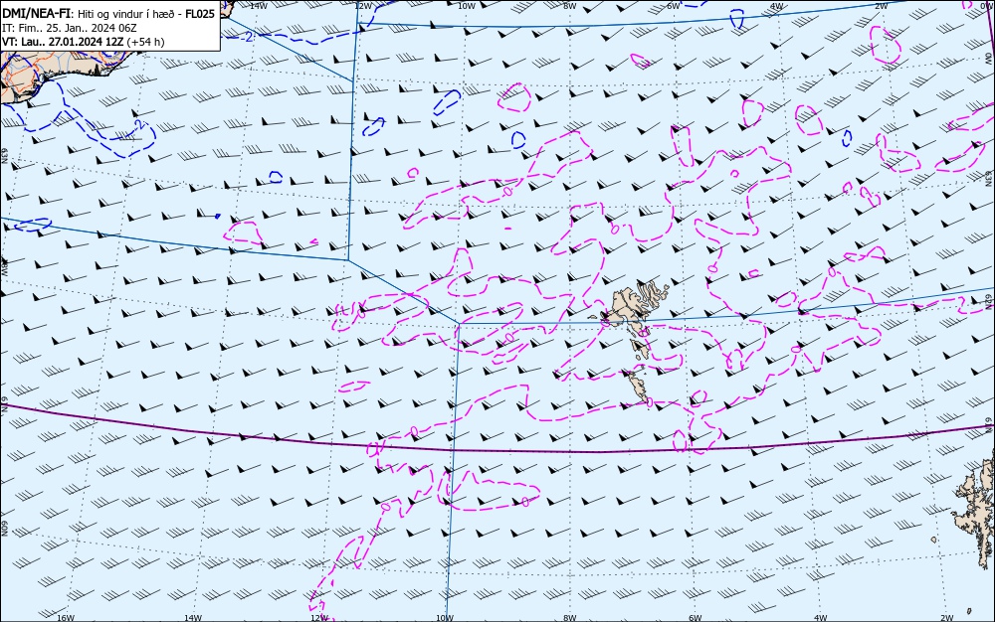
Task: Click the '60N' latitude label on the left edge
Action: pos(4,529)
